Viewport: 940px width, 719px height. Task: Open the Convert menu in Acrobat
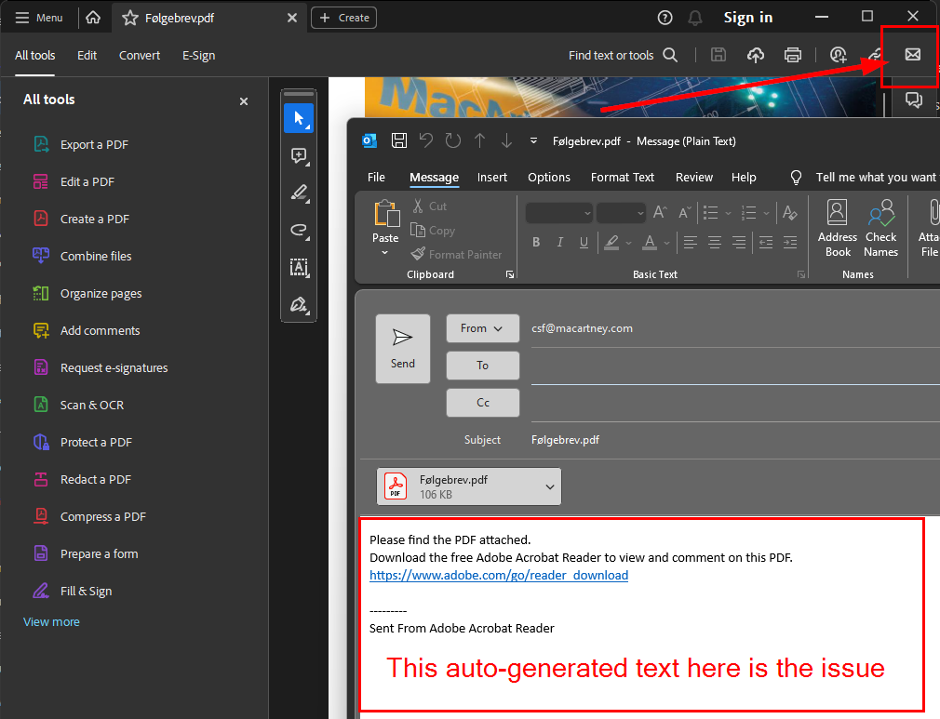pos(139,55)
